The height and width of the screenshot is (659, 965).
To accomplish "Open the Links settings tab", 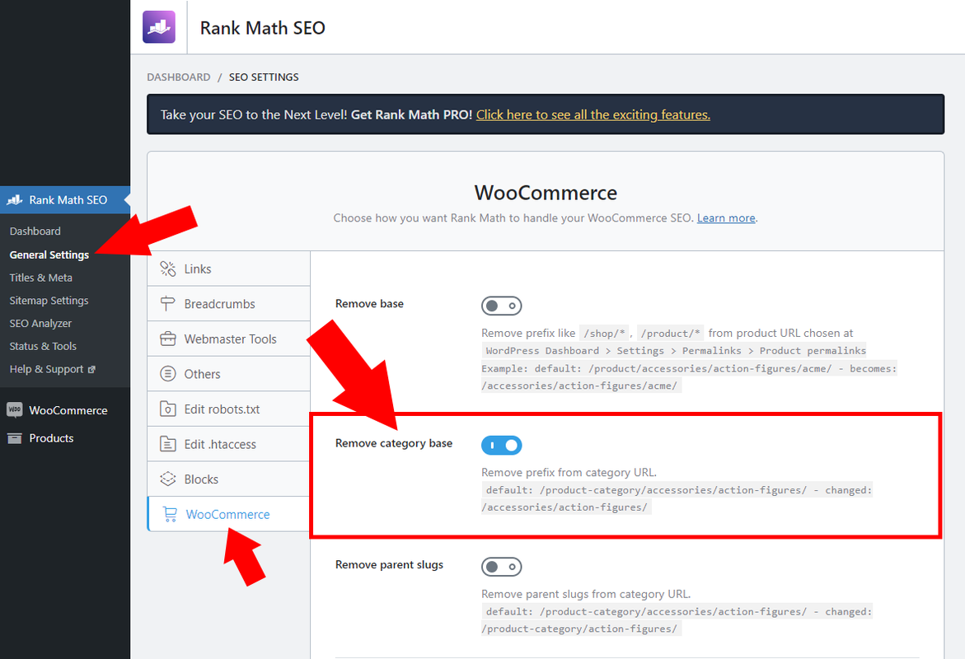I will (x=228, y=269).
